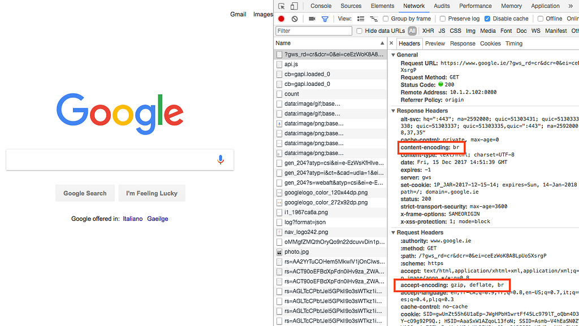Click the I'm Feeling Lucky button
This screenshot has height=326, width=579.
(152, 193)
